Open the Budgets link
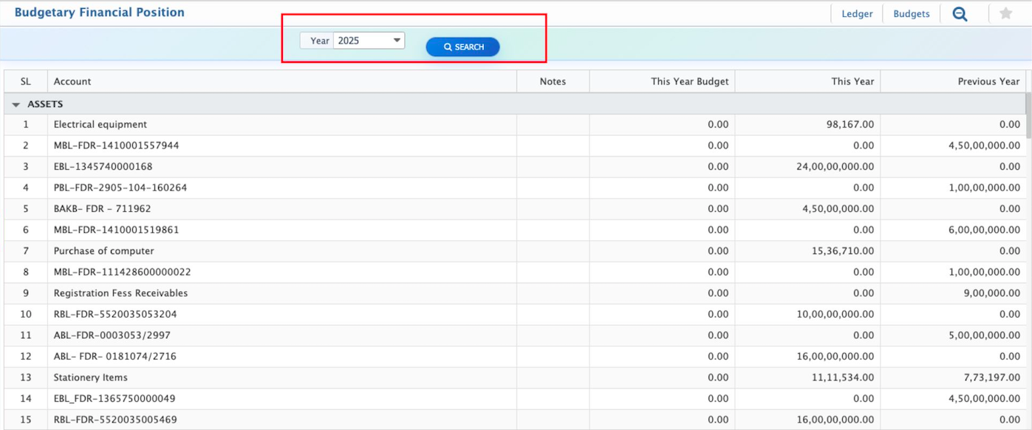Image resolution: width=1032 pixels, height=430 pixels. (911, 14)
